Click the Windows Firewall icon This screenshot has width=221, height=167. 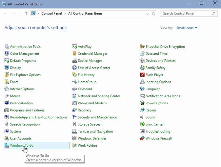(142, 138)
